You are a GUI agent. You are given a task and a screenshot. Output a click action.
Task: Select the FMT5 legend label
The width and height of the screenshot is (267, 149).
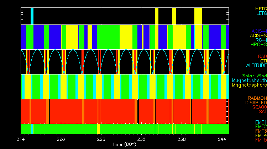click(260, 140)
